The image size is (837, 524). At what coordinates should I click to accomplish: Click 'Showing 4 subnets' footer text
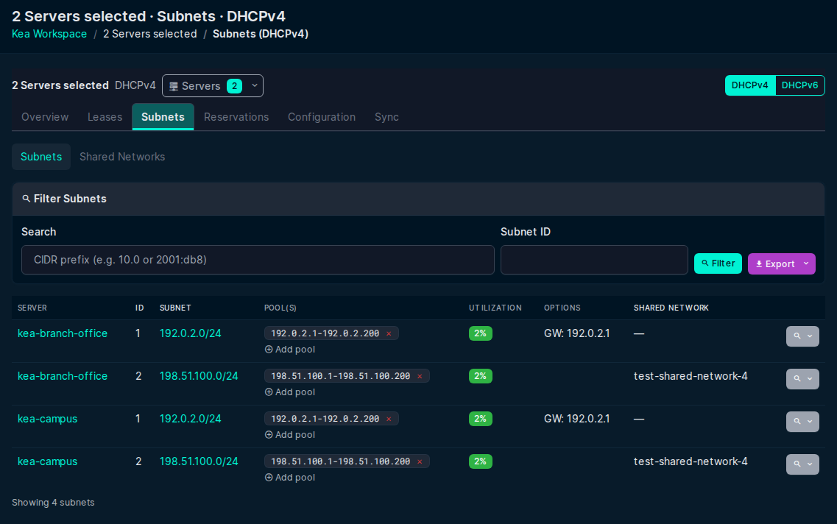click(x=53, y=503)
